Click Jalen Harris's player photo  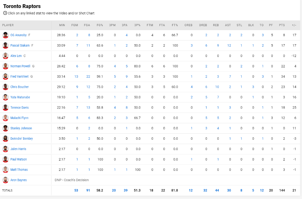point(5,149)
